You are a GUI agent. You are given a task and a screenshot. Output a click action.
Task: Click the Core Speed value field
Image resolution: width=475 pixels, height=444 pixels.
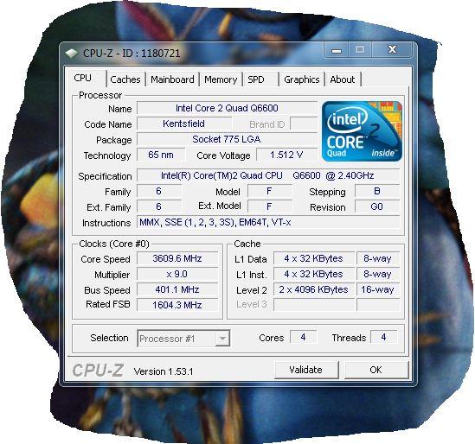tap(177, 258)
